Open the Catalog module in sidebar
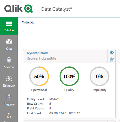120x122 pixels. (x=9, y=27)
